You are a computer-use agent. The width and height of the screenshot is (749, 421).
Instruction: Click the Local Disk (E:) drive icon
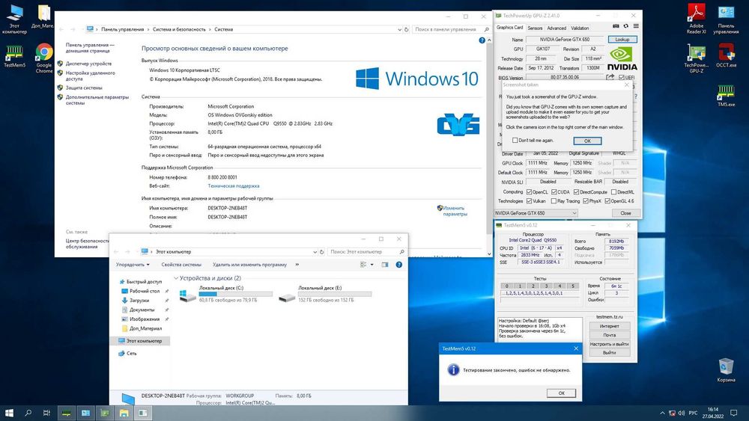tap(287, 297)
